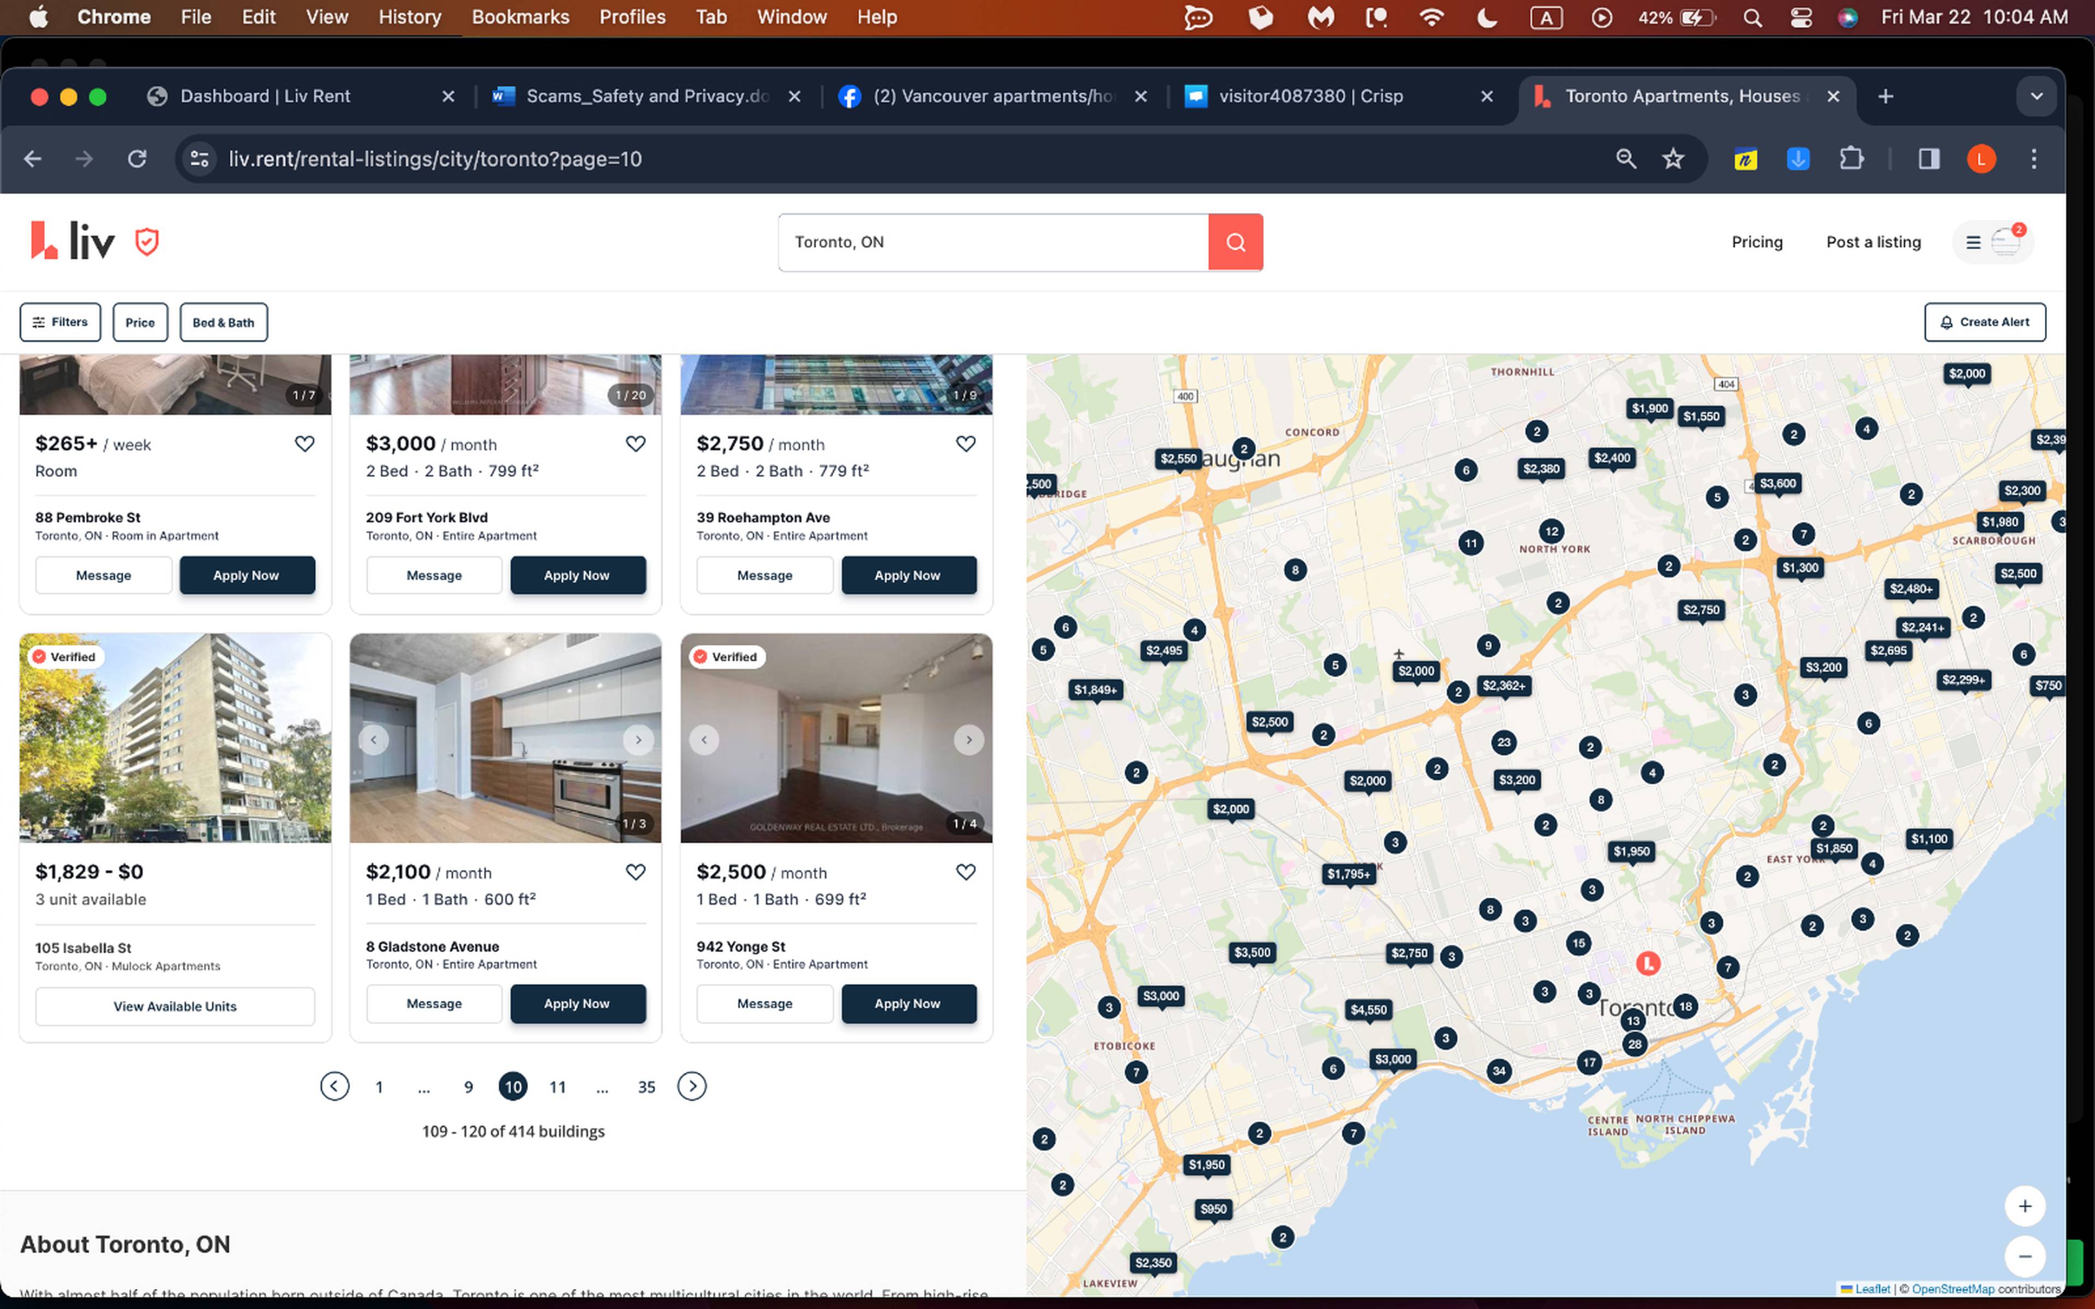Open the Filters panel
This screenshot has width=2095, height=1309.
pos(61,322)
